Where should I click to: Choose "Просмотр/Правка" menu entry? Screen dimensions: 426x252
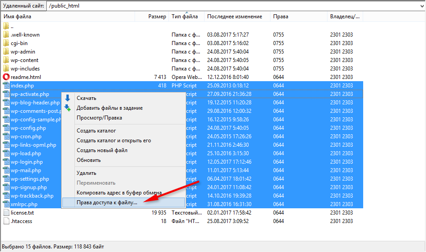(x=99, y=118)
